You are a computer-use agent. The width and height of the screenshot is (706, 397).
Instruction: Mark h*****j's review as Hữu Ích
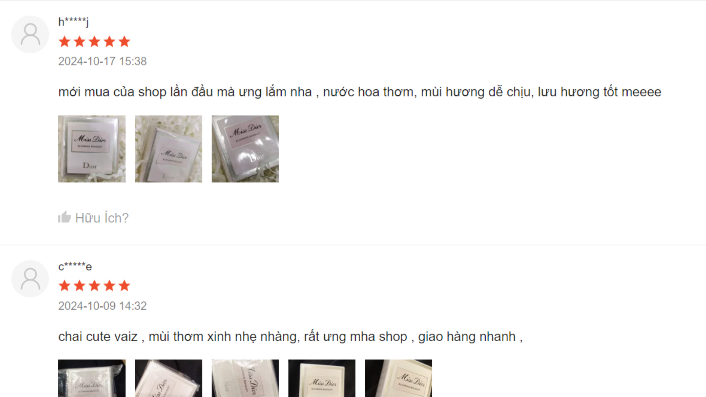(x=93, y=218)
